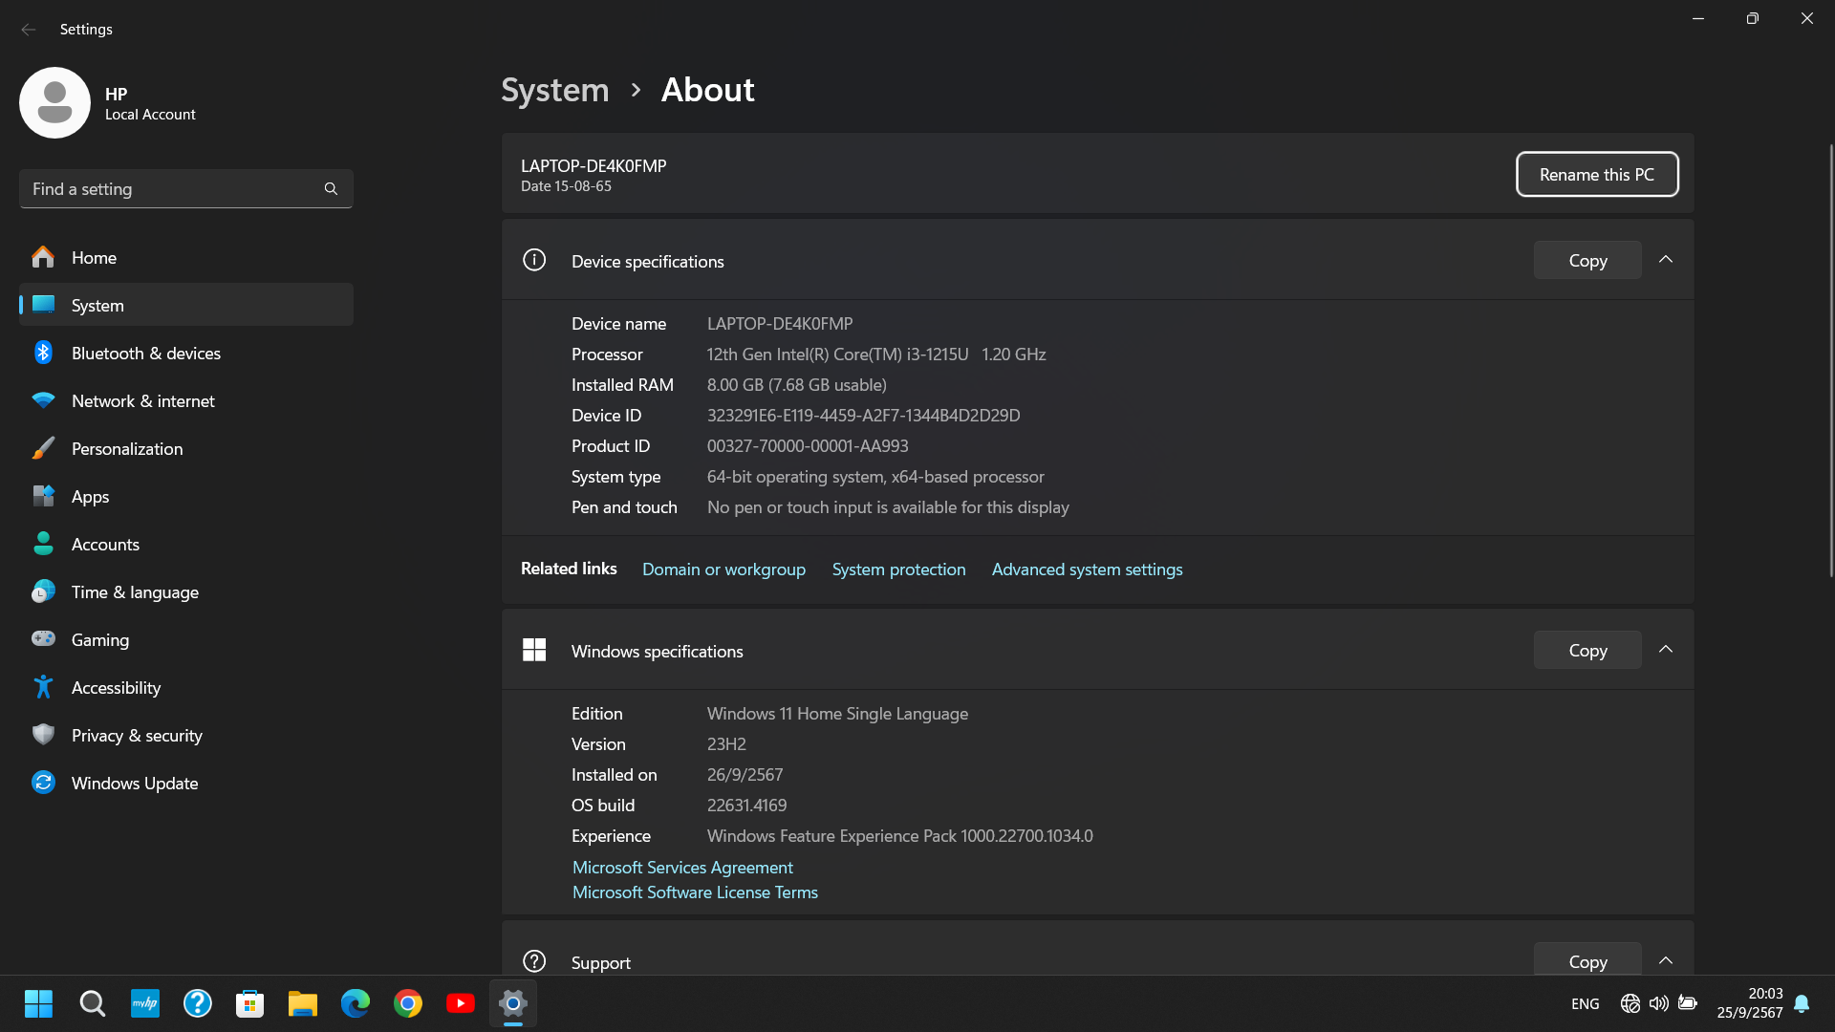Open Windows Update settings page

click(186, 783)
